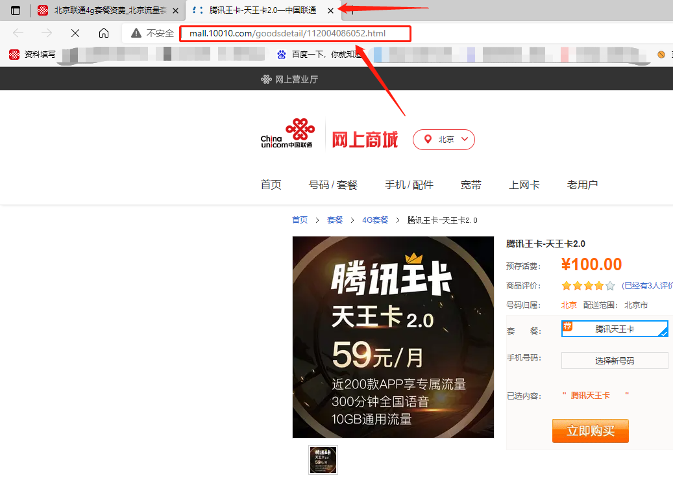Screen dimensions: 673x482
Task: Close the 北京联通4g套餐资费 tab
Action: point(175,11)
